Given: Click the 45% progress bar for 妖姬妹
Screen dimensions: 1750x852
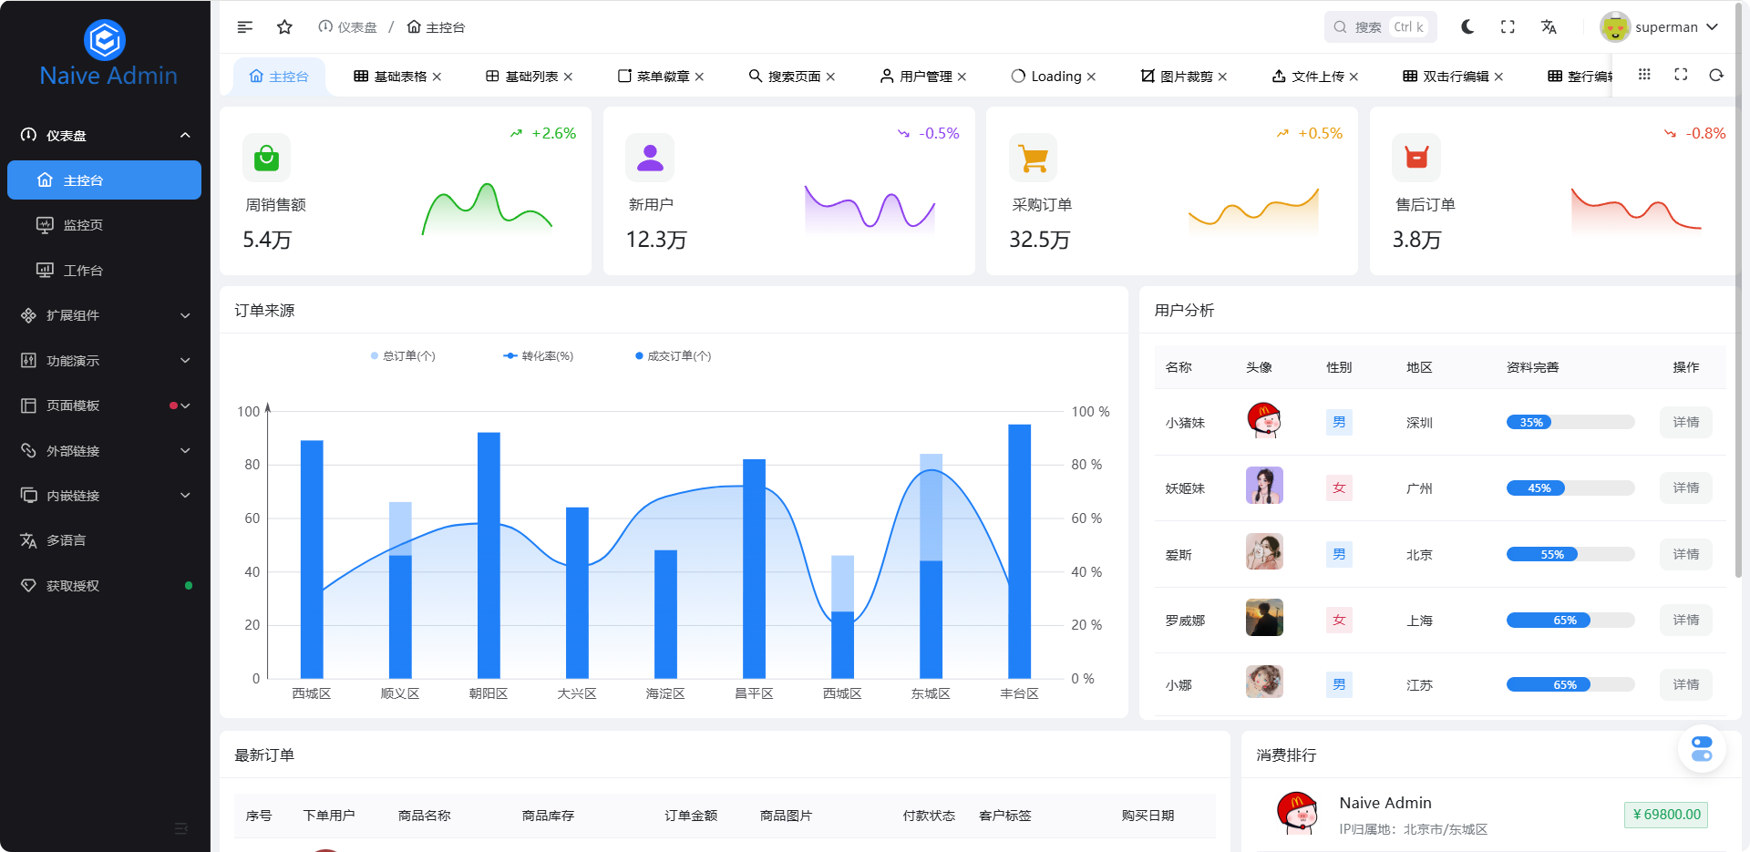Looking at the screenshot, I should [1570, 488].
